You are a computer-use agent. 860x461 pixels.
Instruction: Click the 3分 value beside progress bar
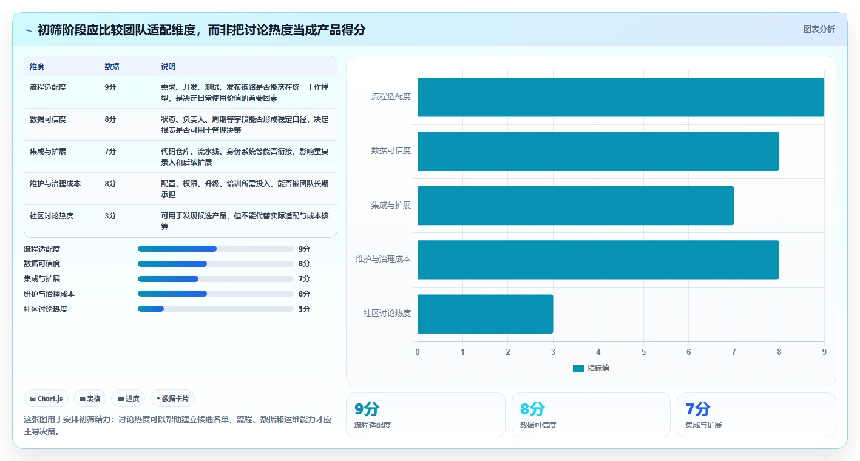pos(304,309)
